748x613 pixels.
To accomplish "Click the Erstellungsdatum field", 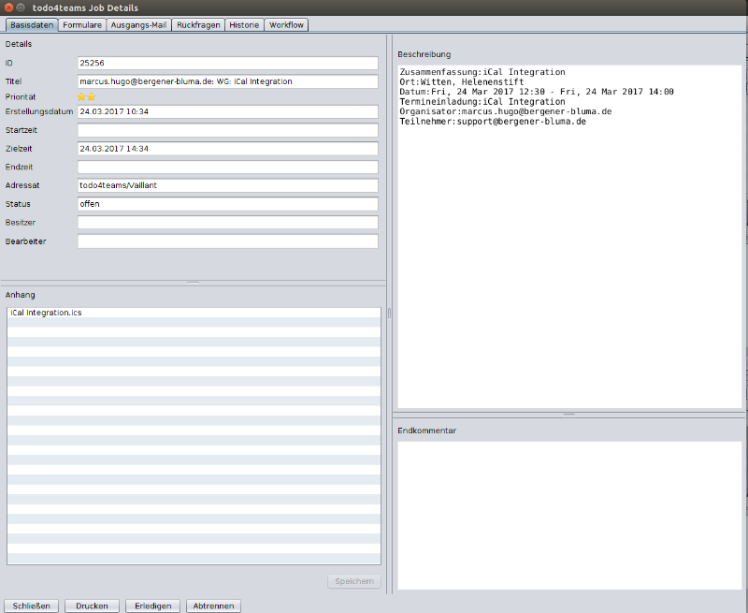I will (x=228, y=111).
